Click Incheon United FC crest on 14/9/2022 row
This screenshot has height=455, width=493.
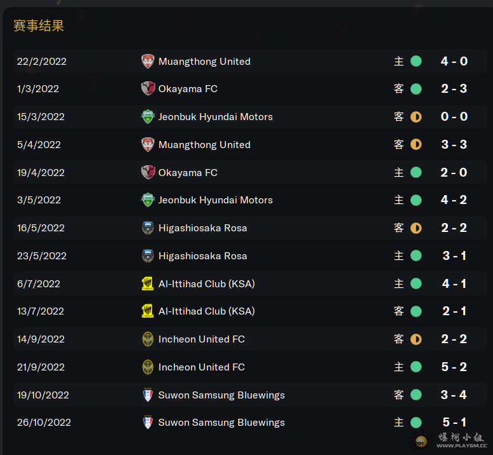148,339
